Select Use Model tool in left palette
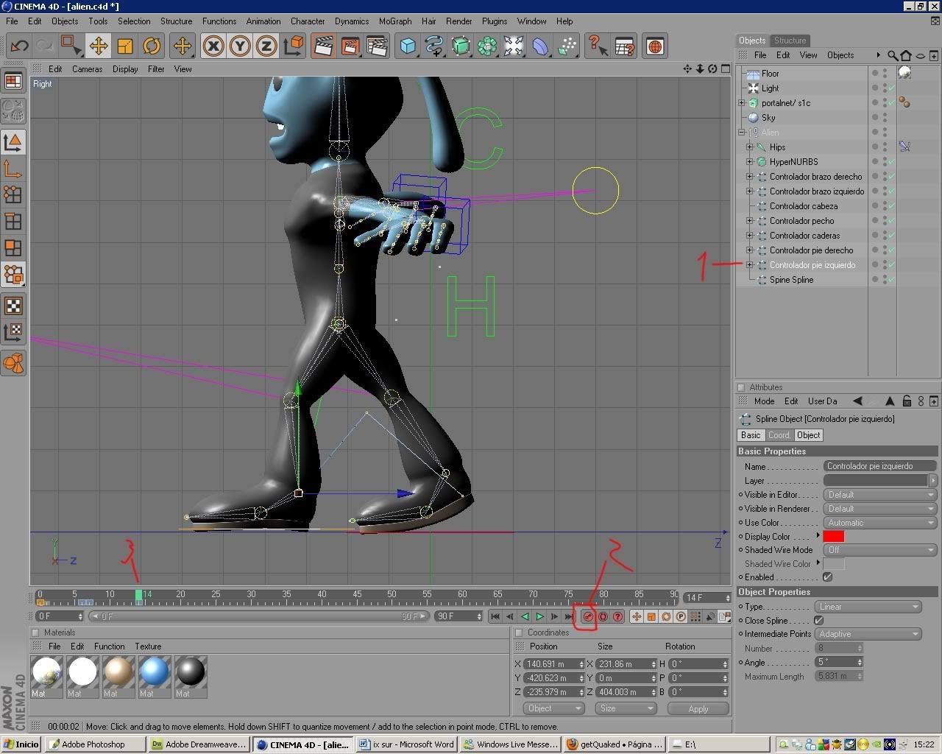Viewport: 942px width, 754px height. point(13,142)
